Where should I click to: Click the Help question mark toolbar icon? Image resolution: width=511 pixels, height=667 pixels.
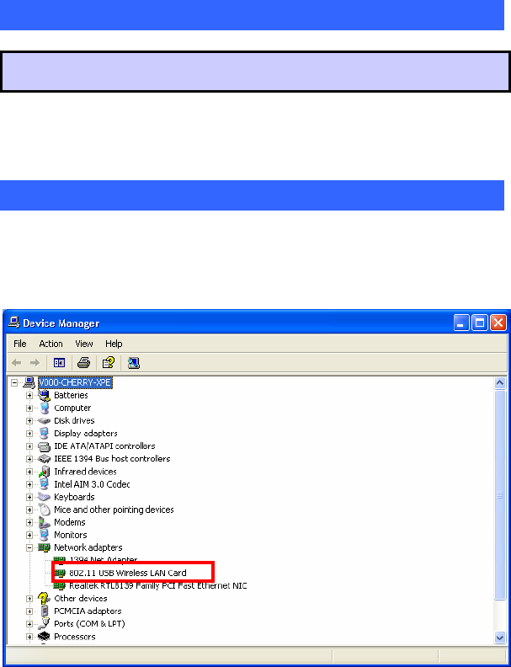tap(109, 362)
